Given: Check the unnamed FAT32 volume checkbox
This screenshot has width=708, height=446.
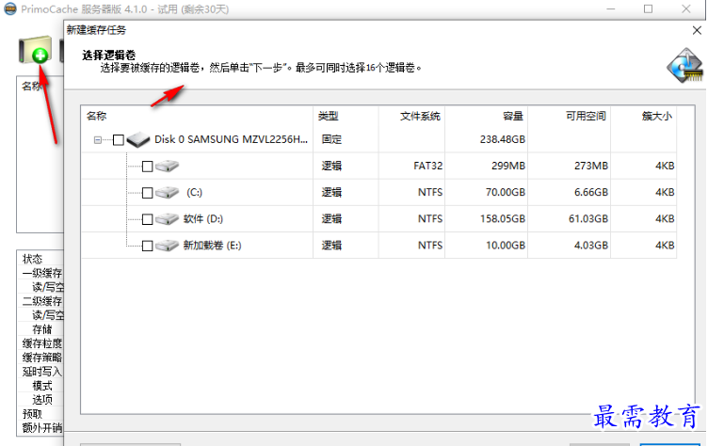Looking at the screenshot, I should [x=147, y=167].
